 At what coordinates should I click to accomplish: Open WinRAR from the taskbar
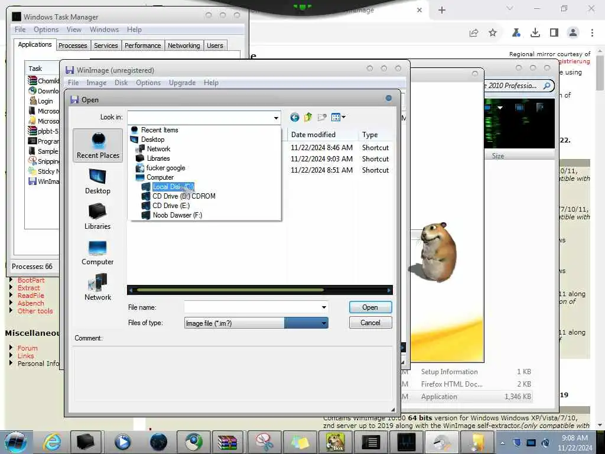(227, 442)
